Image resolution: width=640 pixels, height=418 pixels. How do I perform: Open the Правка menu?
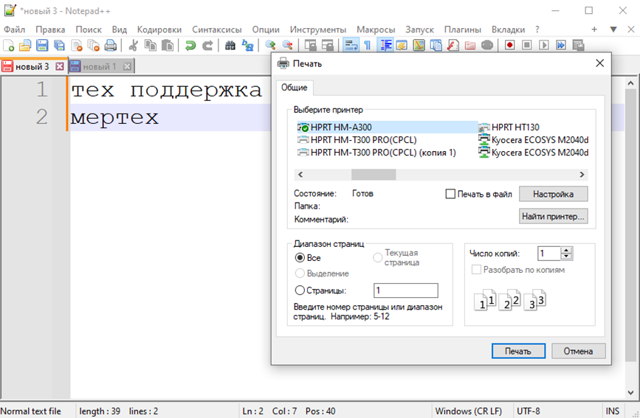pos(50,29)
